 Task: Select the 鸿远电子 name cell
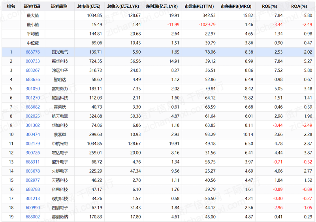[60, 70]
